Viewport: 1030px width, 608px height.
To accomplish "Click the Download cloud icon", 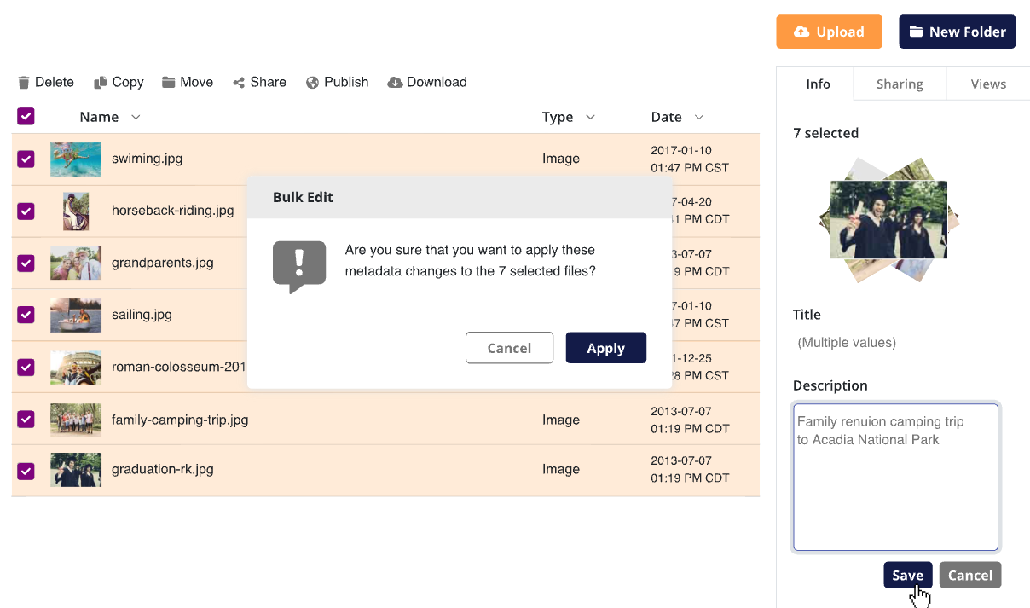I will click(x=395, y=83).
